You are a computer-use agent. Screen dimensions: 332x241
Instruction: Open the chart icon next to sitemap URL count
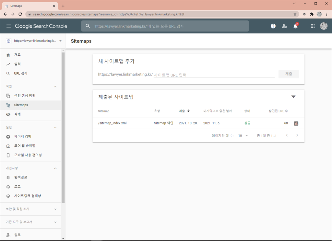point(296,123)
